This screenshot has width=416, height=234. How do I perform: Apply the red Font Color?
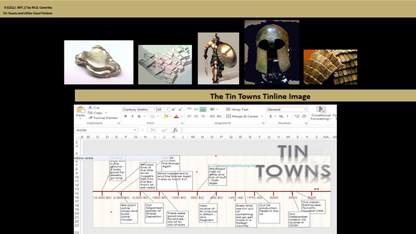[x=176, y=116]
